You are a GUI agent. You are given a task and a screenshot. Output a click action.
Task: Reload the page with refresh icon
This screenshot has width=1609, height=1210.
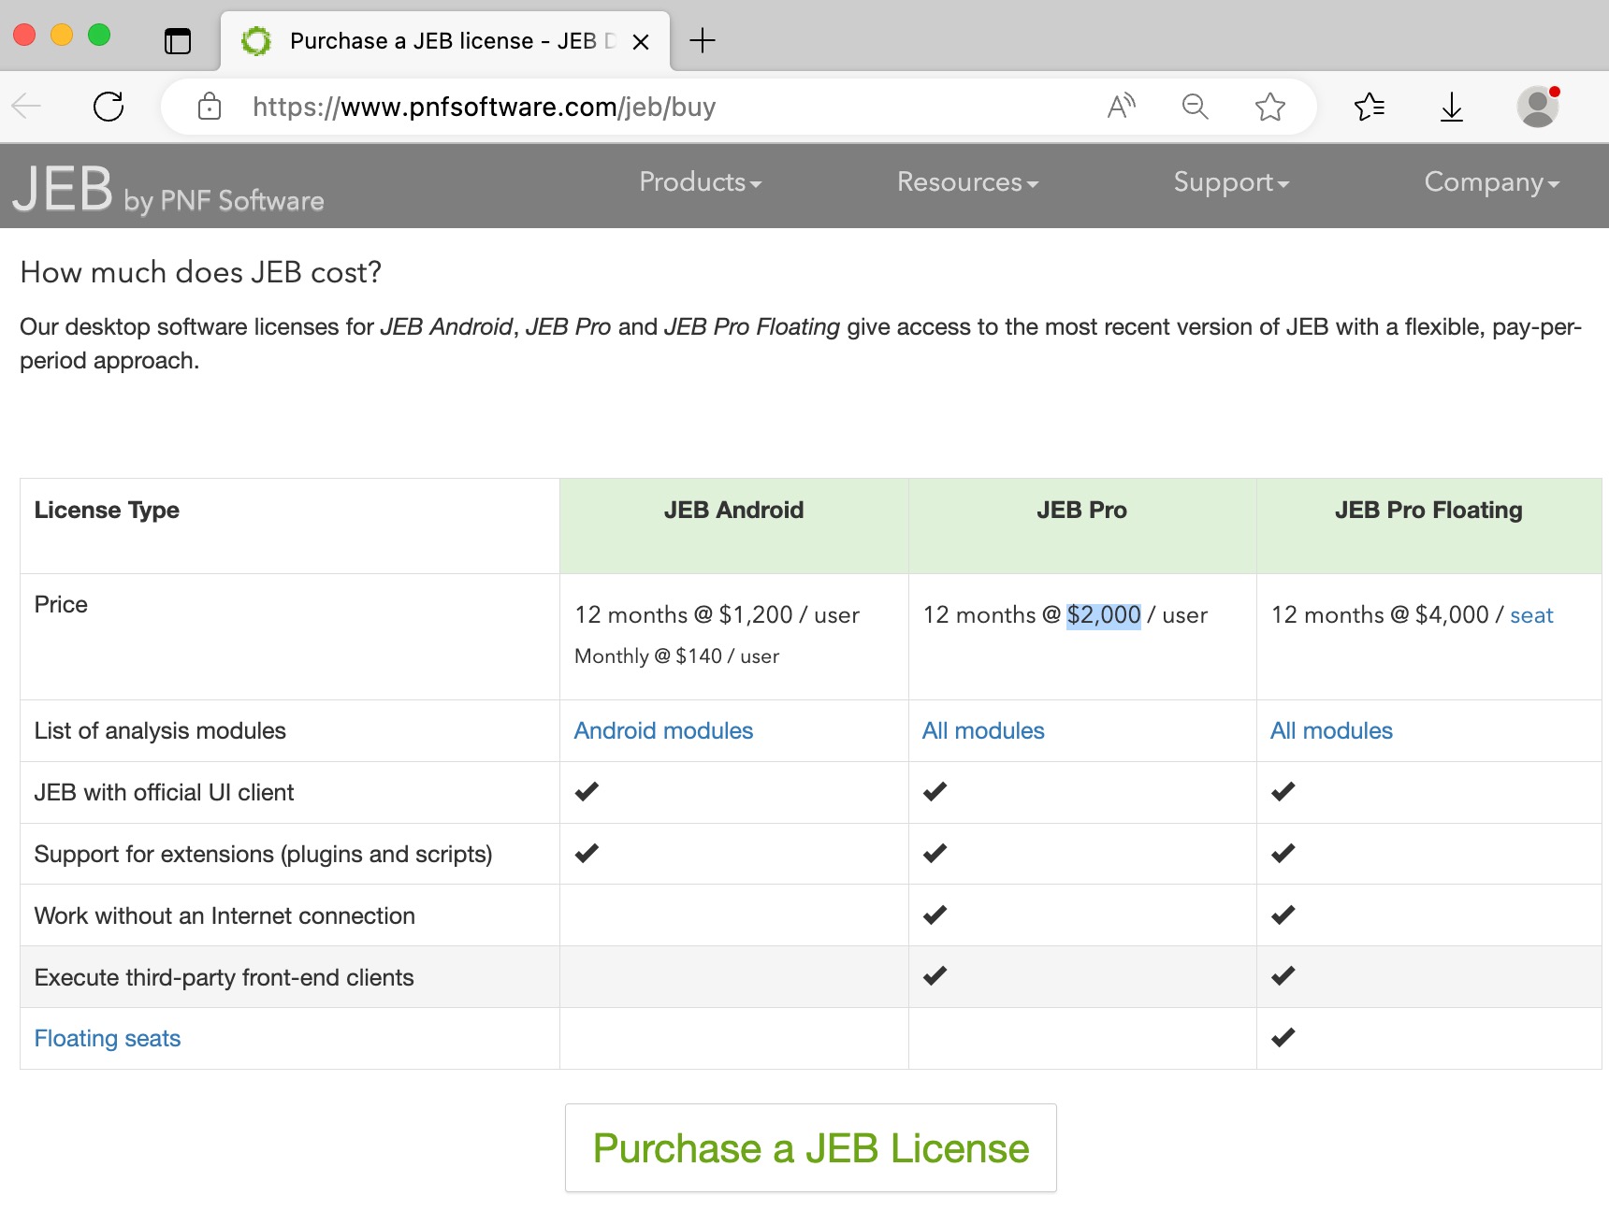109,107
